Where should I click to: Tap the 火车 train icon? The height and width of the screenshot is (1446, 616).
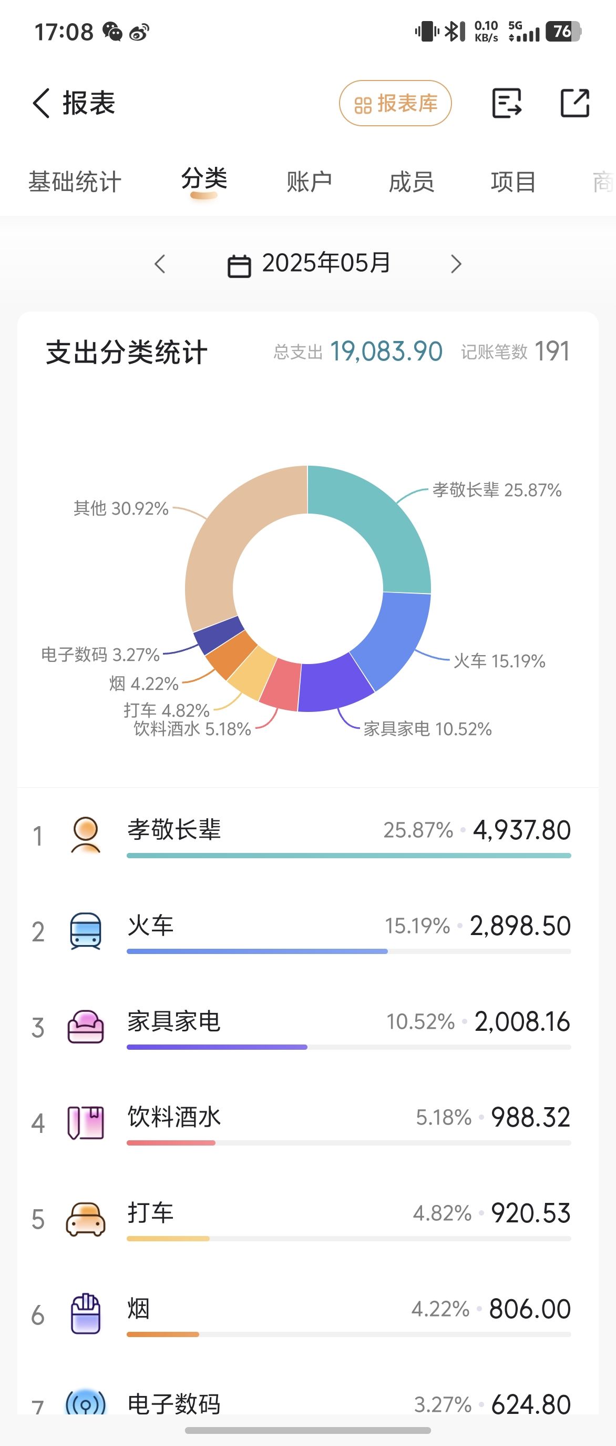[86, 931]
